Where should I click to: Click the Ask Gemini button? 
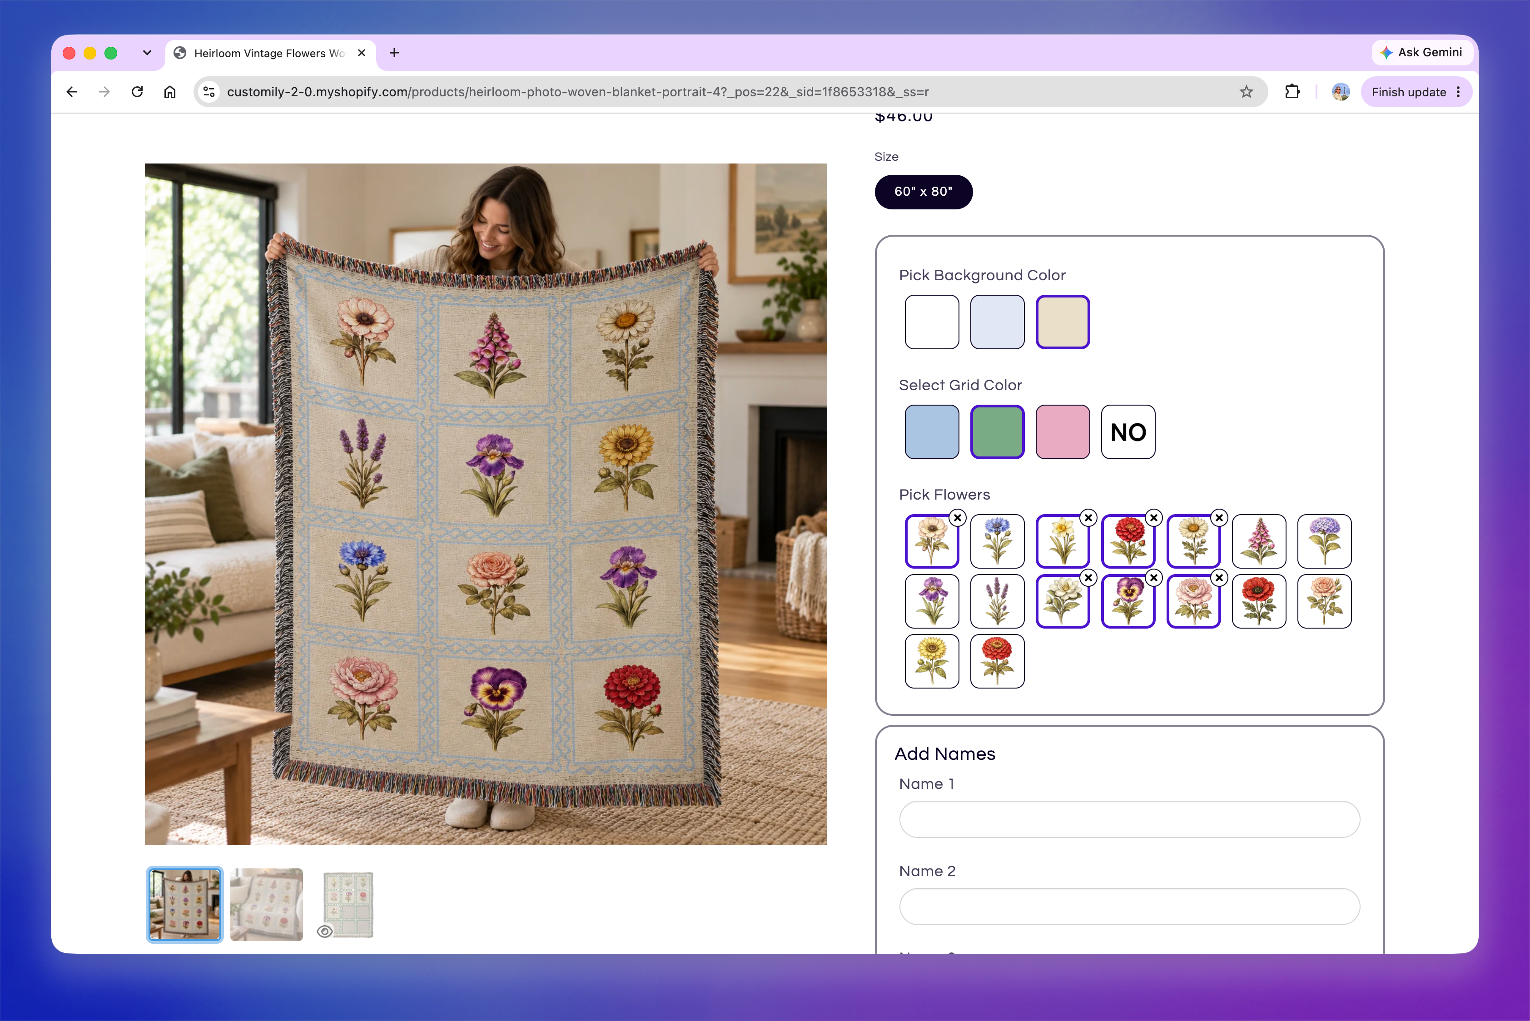pyautogui.click(x=1422, y=52)
